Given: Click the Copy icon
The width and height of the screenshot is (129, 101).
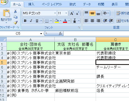Looking at the screenshot, I should (x=15, y=17).
